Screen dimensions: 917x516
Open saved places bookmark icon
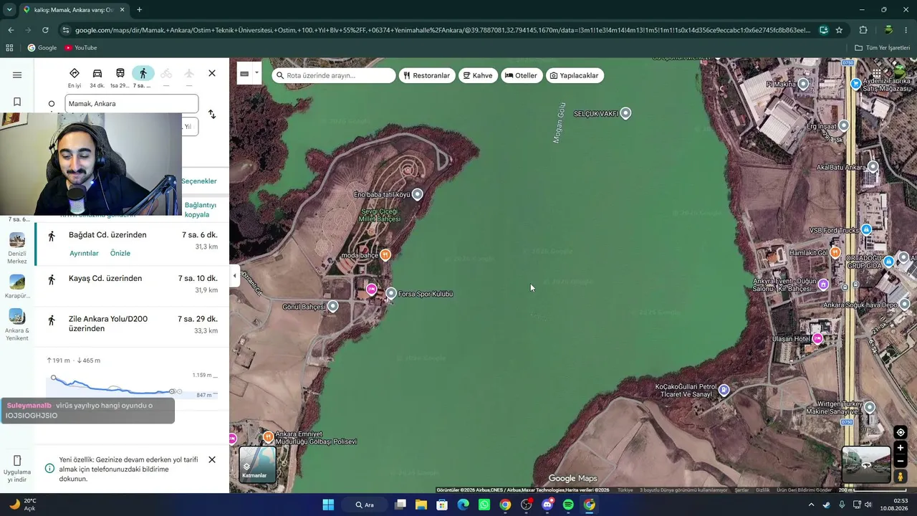17,102
